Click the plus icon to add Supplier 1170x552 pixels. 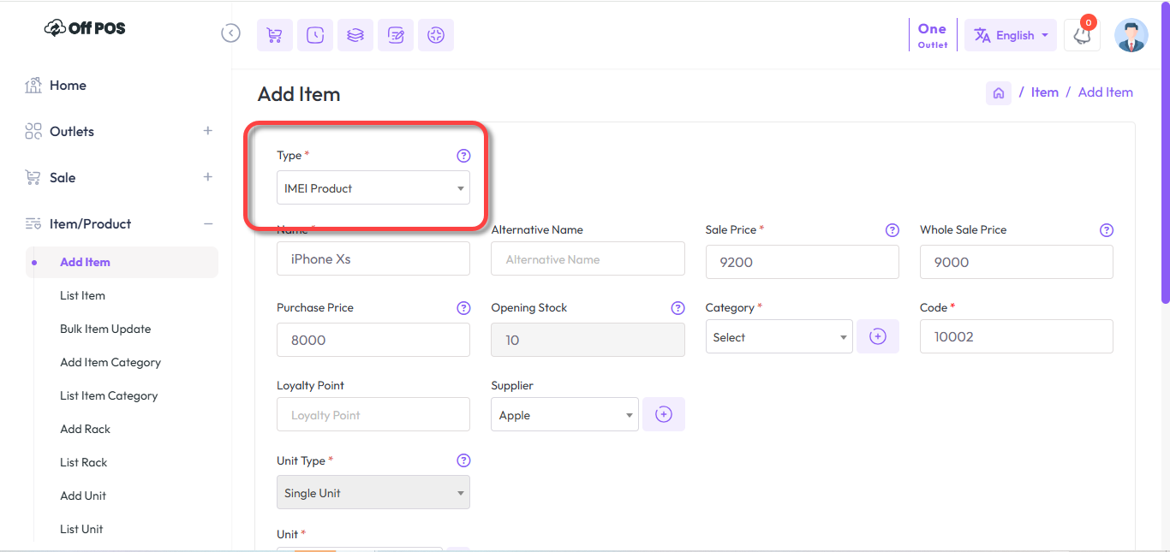pyautogui.click(x=664, y=415)
